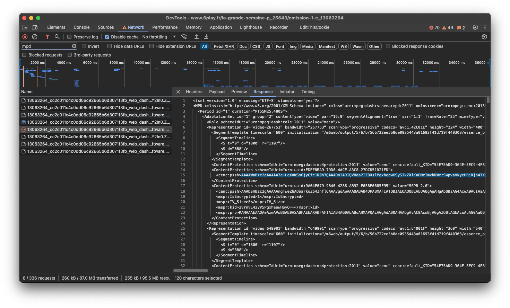Open the DevTools three-dot customize menu

[485, 27]
